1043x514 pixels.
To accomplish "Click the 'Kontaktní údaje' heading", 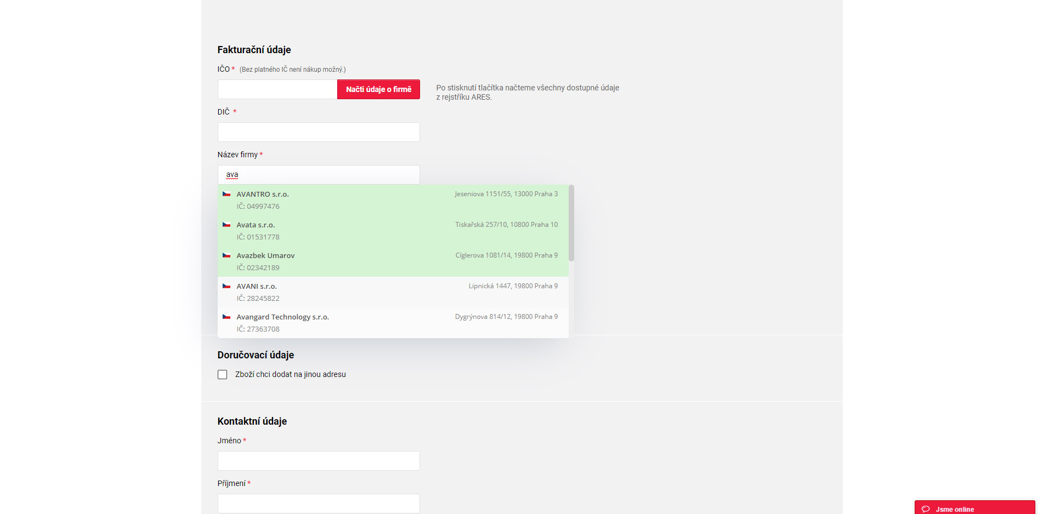I will (x=252, y=421).
